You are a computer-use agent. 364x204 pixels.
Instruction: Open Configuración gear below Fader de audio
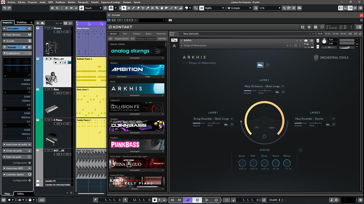(x=30, y=163)
